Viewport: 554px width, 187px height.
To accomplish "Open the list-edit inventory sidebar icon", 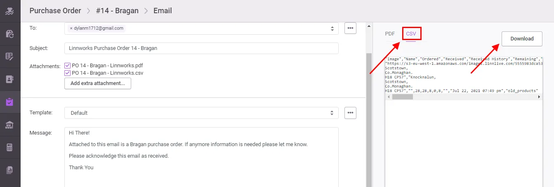I will pyautogui.click(x=10, y=57).
